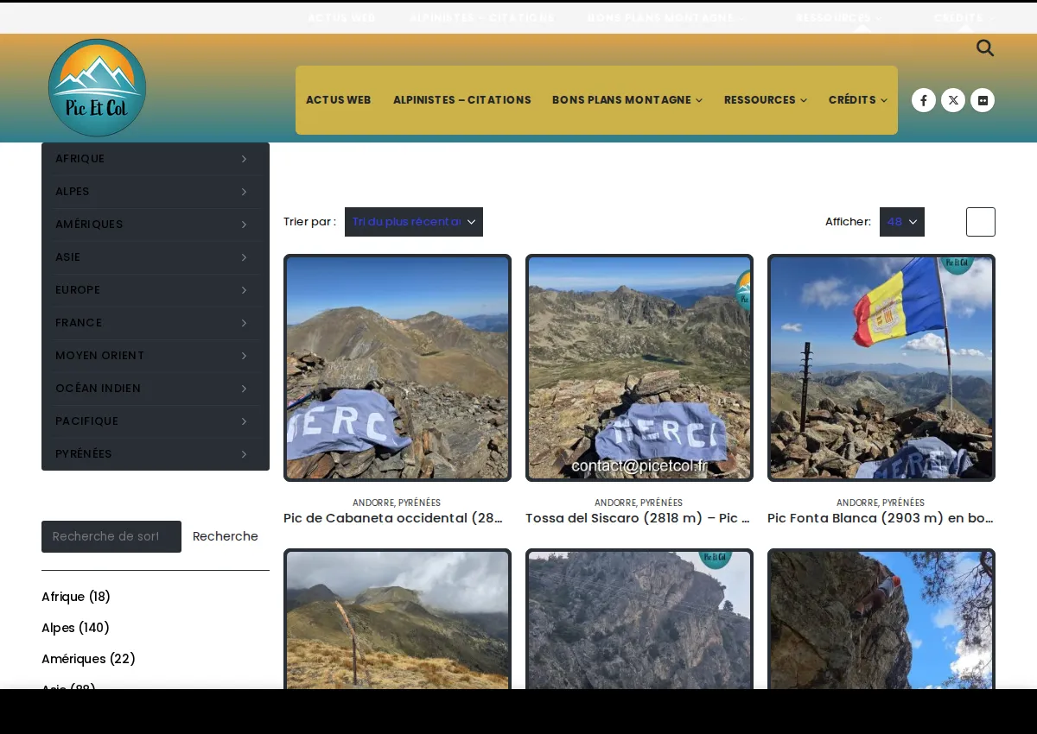Select ALPES in sidebar menu
Screen dimensions: 1037x734
coord(73,192)
